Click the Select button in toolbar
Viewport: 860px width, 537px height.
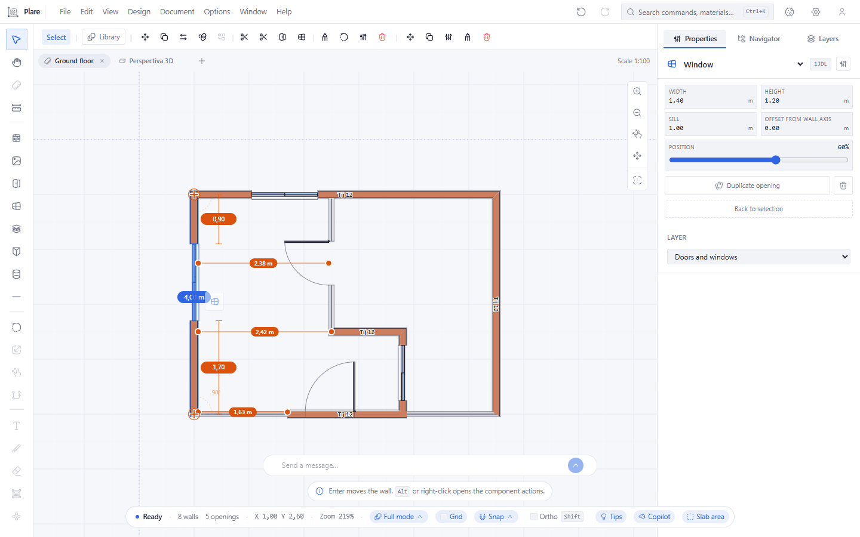click(56, 37)
